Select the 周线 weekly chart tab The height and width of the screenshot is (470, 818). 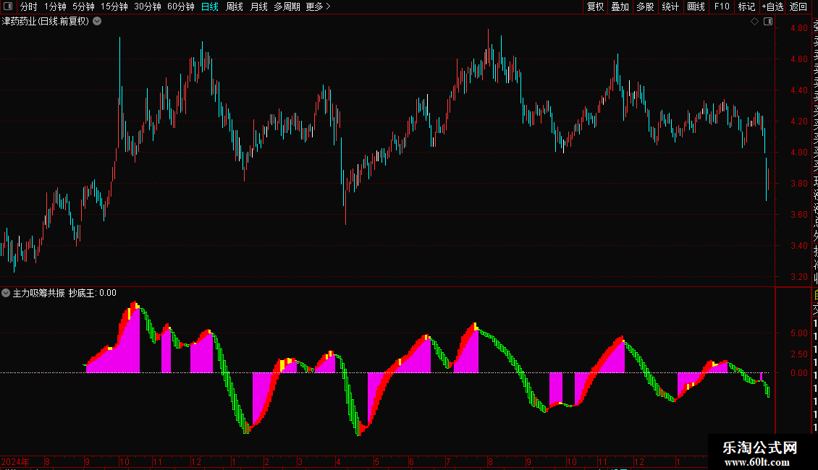(235, 7)
